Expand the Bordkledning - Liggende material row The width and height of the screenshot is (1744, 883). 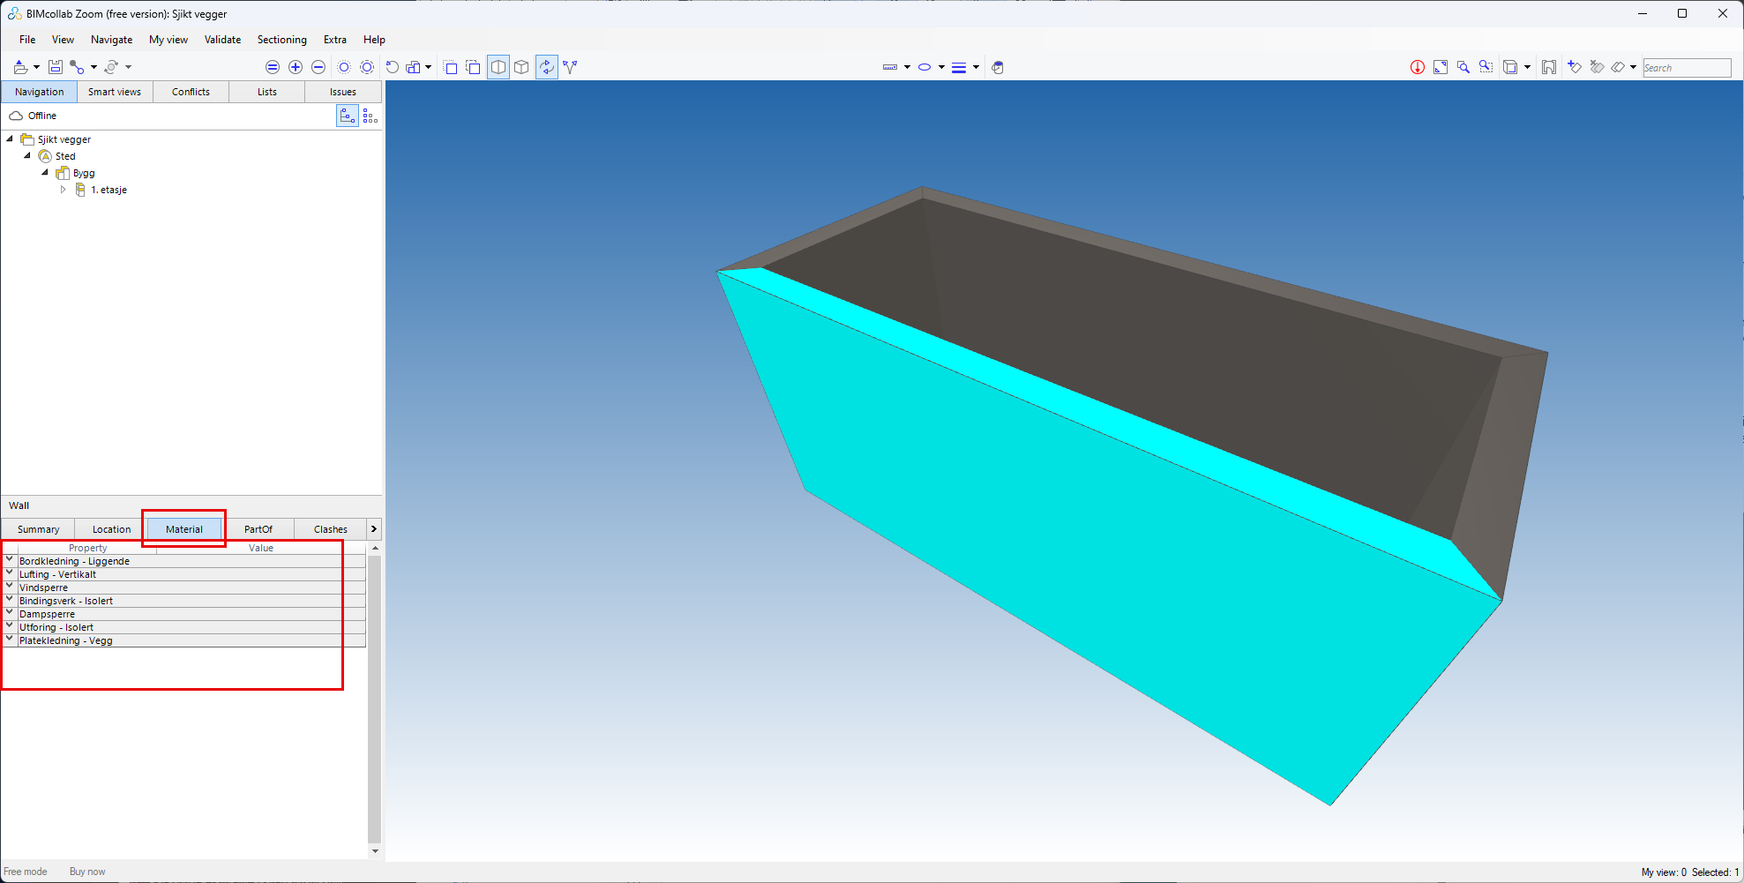[10, 560]
